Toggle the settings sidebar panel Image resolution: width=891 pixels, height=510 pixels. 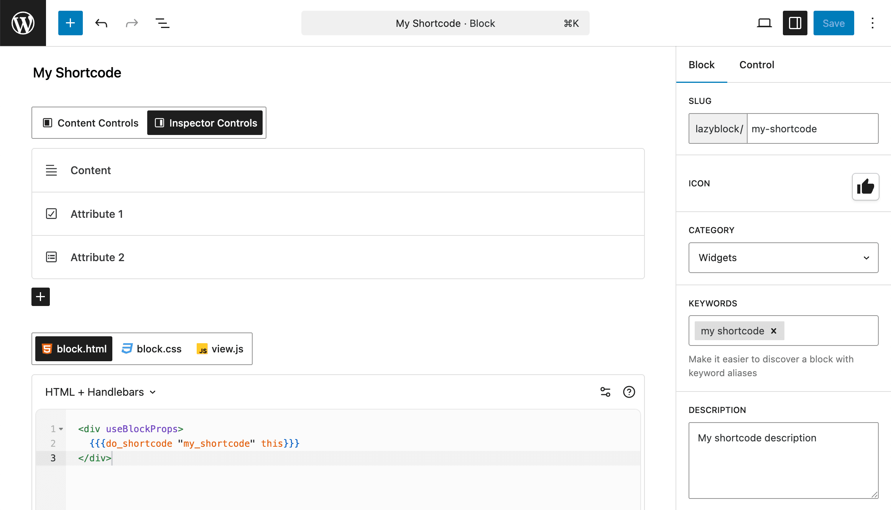click(x=794, y=23)
